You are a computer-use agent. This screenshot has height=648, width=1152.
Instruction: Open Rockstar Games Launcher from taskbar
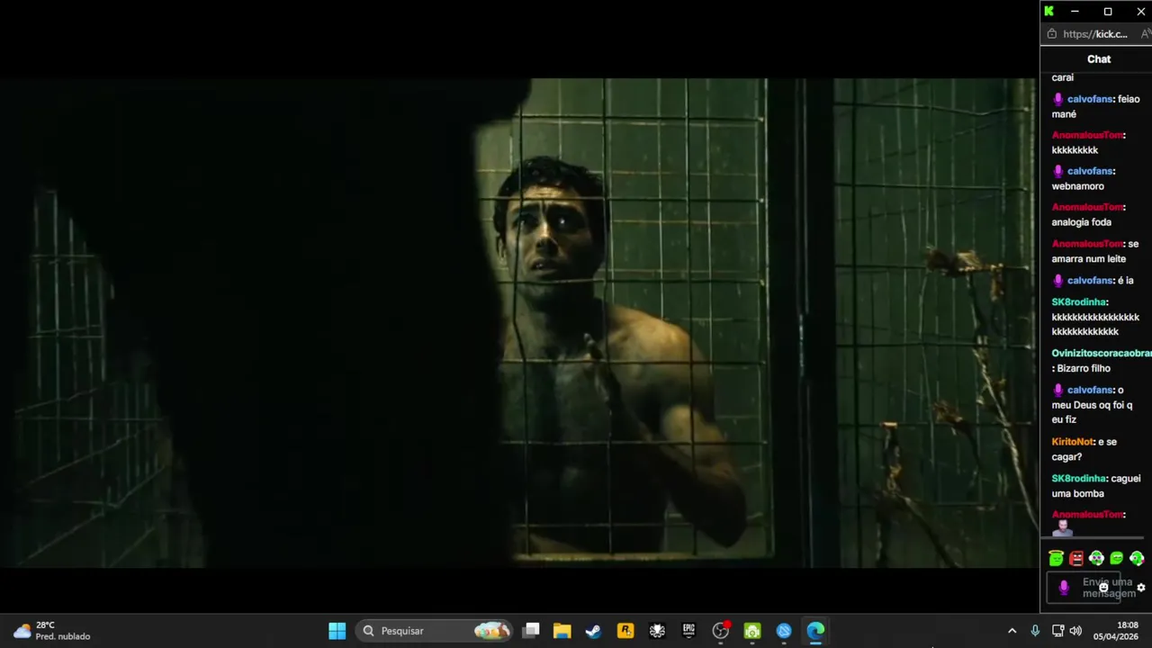pyautogui.click(x=625, y=631)
